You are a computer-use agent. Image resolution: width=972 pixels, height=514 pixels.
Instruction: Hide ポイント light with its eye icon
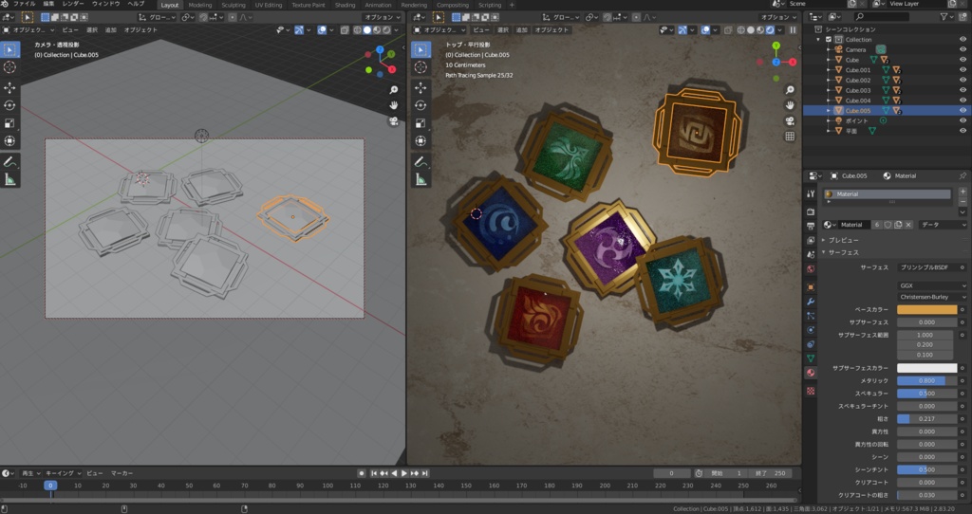tap(963, 120)
